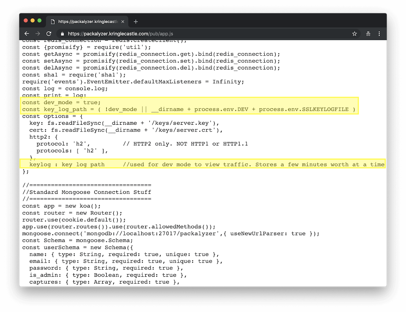Click the "protocols: [ 'h2' ]," line
406x312 pixels.
(72, 151)
